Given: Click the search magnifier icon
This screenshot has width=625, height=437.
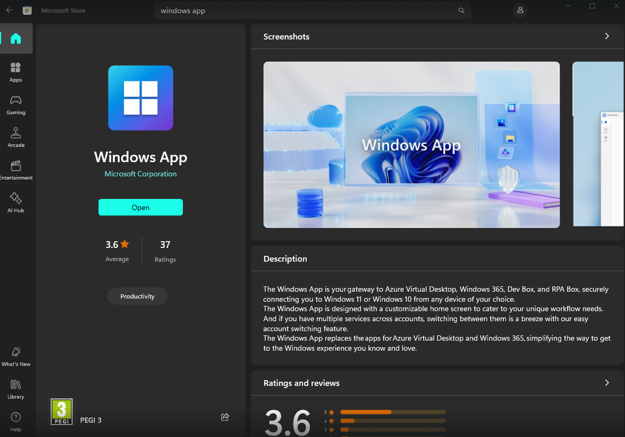Looking at the screenshot, I should (x=462, y=11).
